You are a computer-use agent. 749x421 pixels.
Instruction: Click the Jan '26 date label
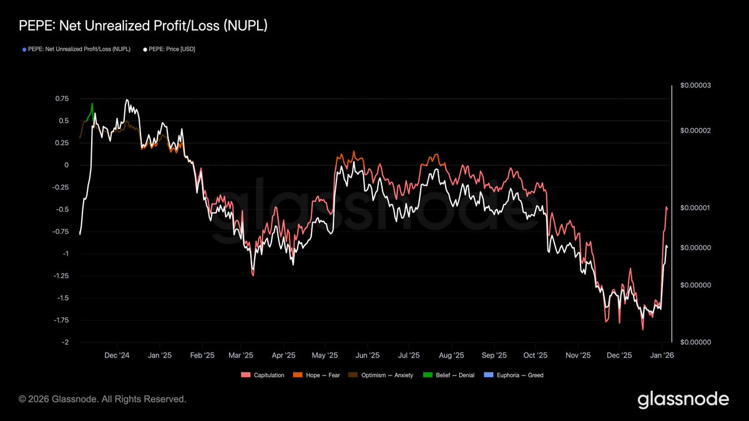click(662, 356)
